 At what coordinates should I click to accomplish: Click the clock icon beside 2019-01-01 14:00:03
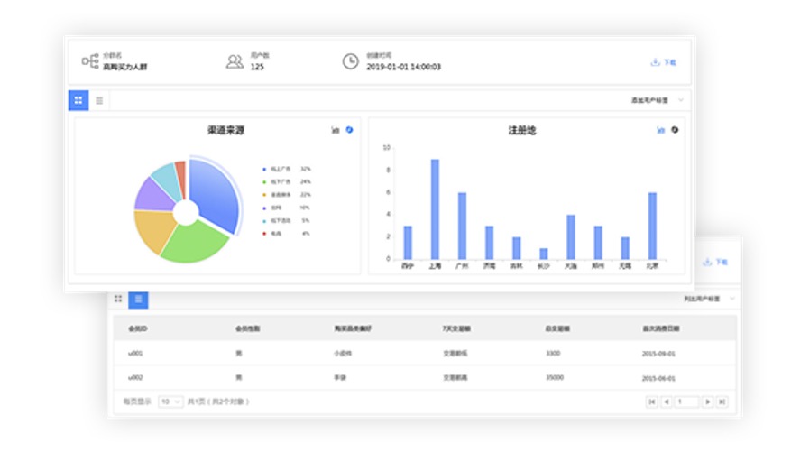[x=350, y=61]
